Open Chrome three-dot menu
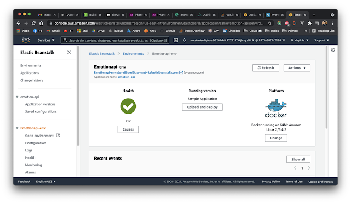The height and width of the screenshot is (203, 351). 333,23
